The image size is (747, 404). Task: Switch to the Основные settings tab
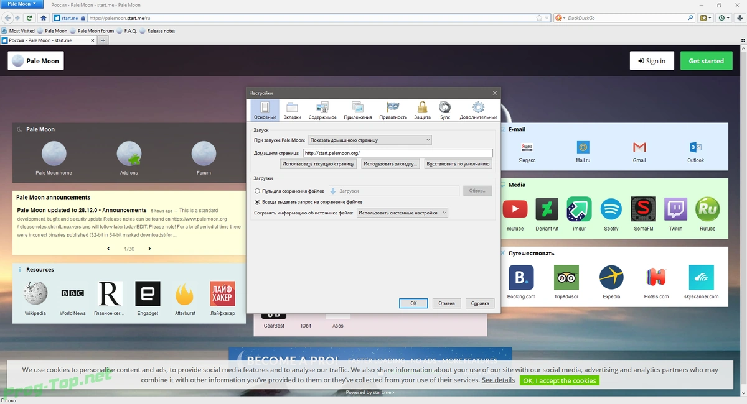(265, 111)
